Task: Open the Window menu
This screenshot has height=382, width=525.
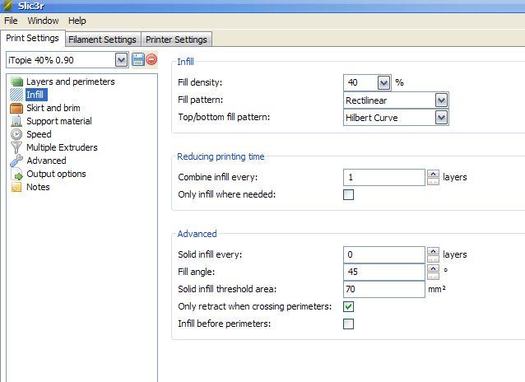Action: (x=43, y=21)
